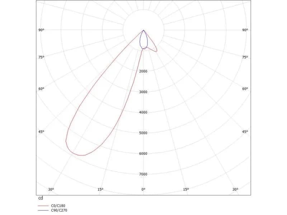Click the 5000 candela ring label

click(143, 133)
